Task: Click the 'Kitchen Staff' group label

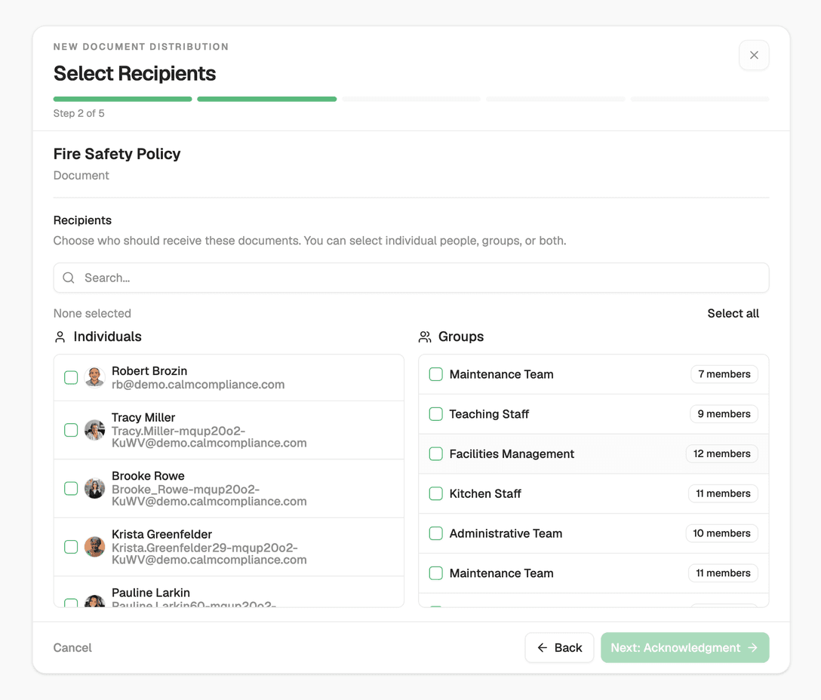Action: pos(485,494)
